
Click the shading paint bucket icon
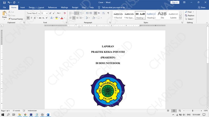(94, 18)
